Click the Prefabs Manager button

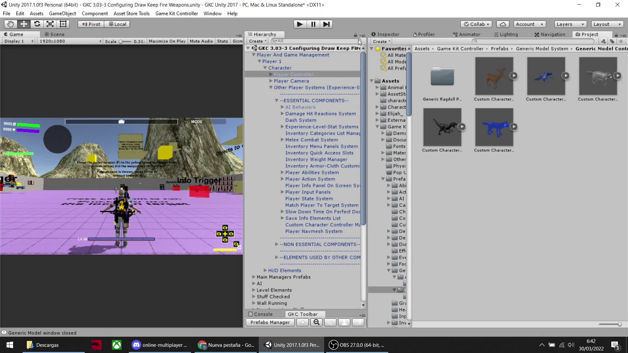tap(270, 322)
